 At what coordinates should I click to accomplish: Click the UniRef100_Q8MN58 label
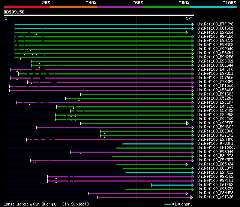[x=215, y=193]
